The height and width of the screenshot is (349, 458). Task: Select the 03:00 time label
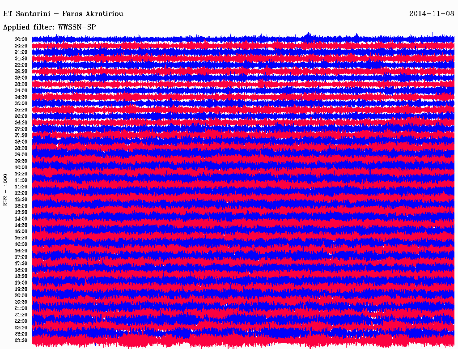coord(21,78)
